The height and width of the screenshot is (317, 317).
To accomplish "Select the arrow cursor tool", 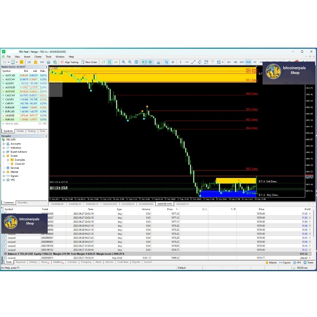I will [166, 62].
